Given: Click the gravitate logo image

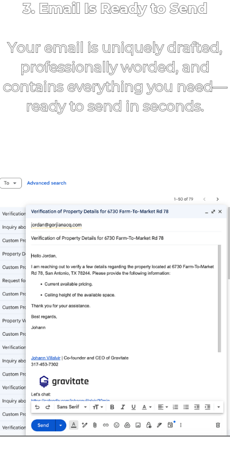Looking at the screenshot, I should (x=64, y=381).
